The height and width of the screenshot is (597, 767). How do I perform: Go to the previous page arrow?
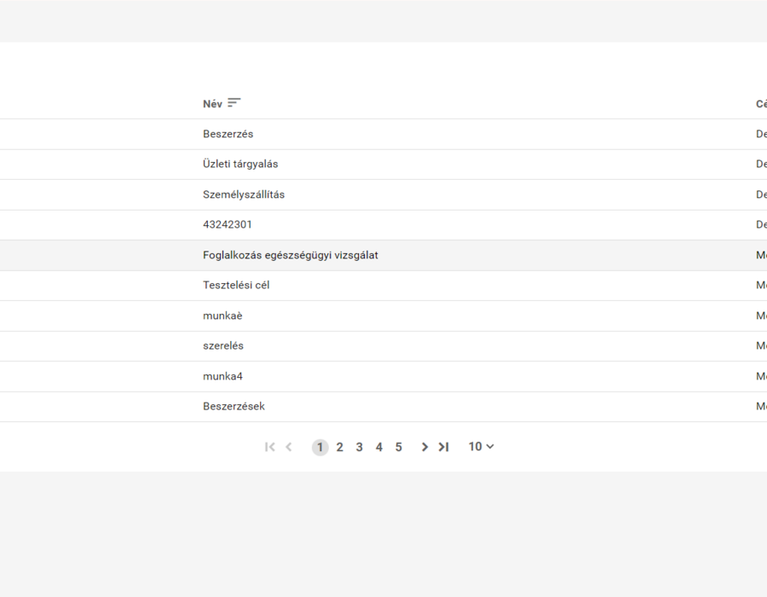point(289,447)
